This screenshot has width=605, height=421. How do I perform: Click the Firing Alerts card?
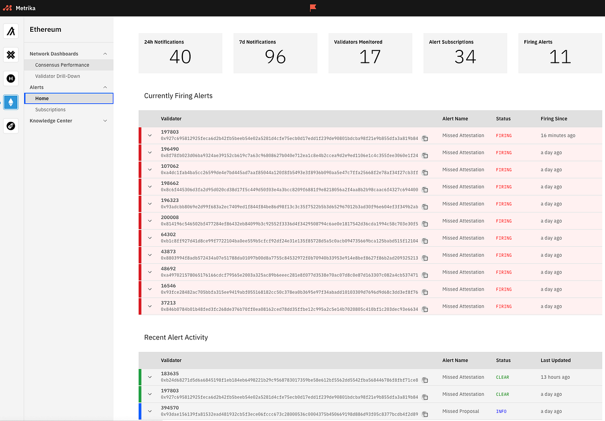tap(560, 53)
